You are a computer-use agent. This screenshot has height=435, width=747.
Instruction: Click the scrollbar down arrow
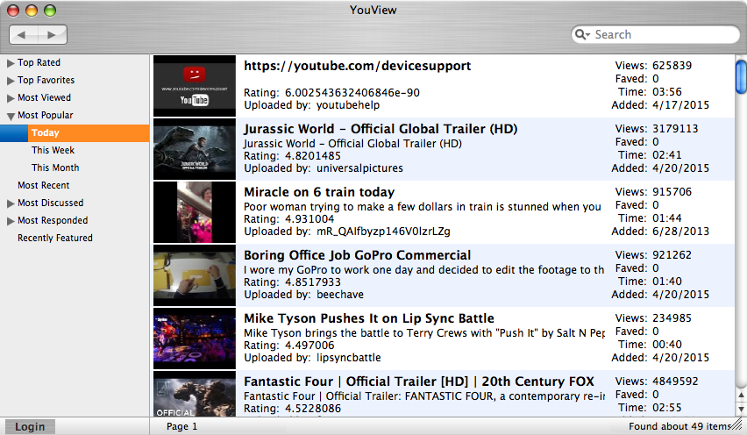click(741, 409)
